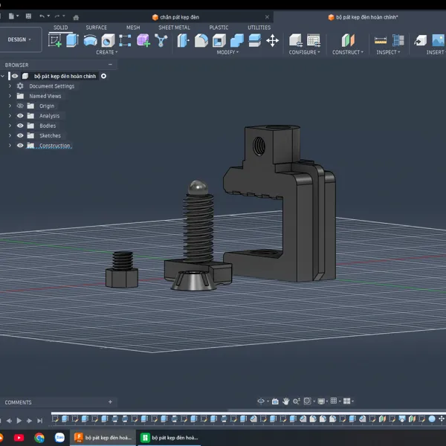Open the INSPECT dropdown menu
The width and height of the screenshot is (446, 446).
pyautogui.click(x=388, y=52)
